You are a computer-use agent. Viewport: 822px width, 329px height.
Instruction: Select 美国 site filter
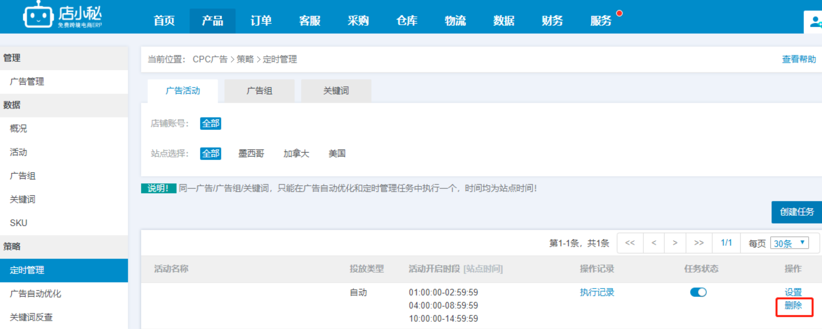pos(337,153)
